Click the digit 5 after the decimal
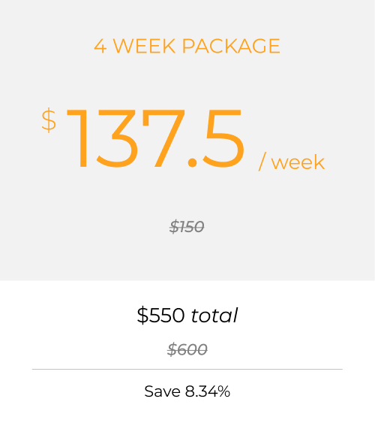This screenshot has height=423, width=375. coord(223,138)
